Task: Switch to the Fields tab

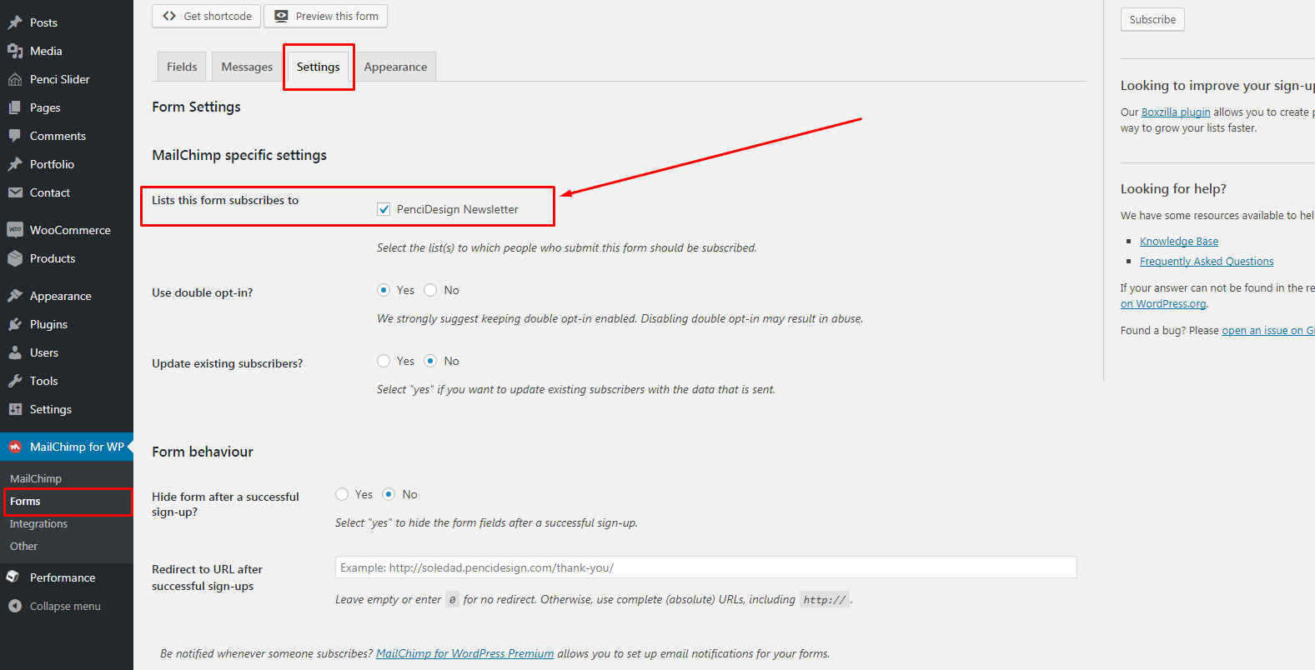Action: 182,67
